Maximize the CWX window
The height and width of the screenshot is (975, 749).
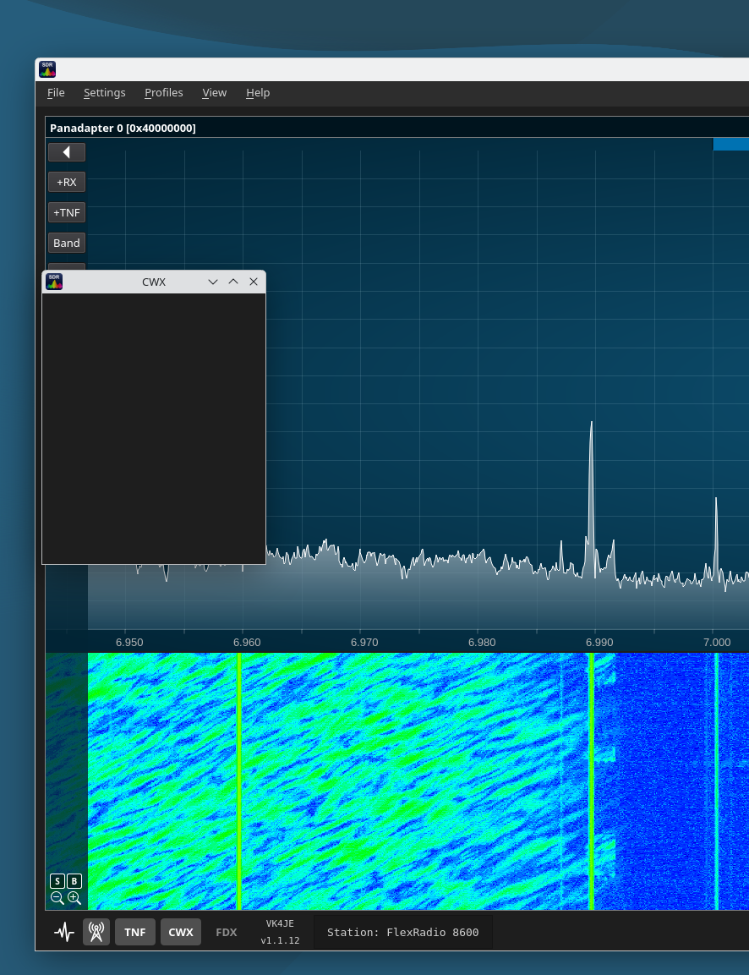(233, 282)
